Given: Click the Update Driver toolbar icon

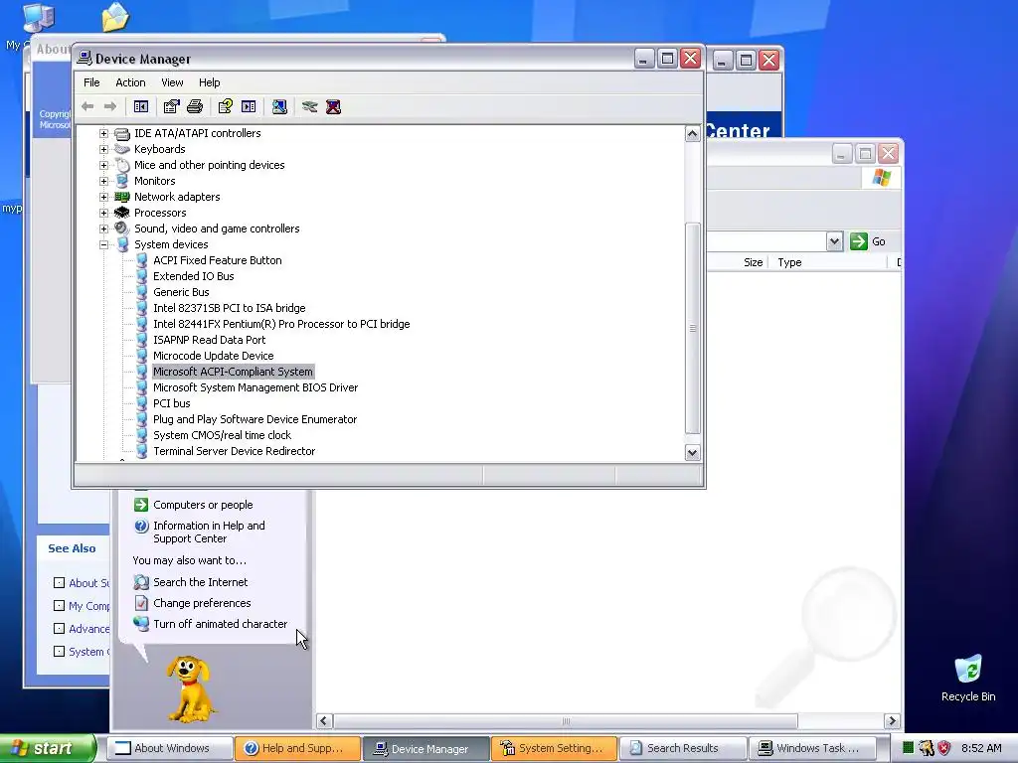Looking at the screenshot, I should point(310,106).
